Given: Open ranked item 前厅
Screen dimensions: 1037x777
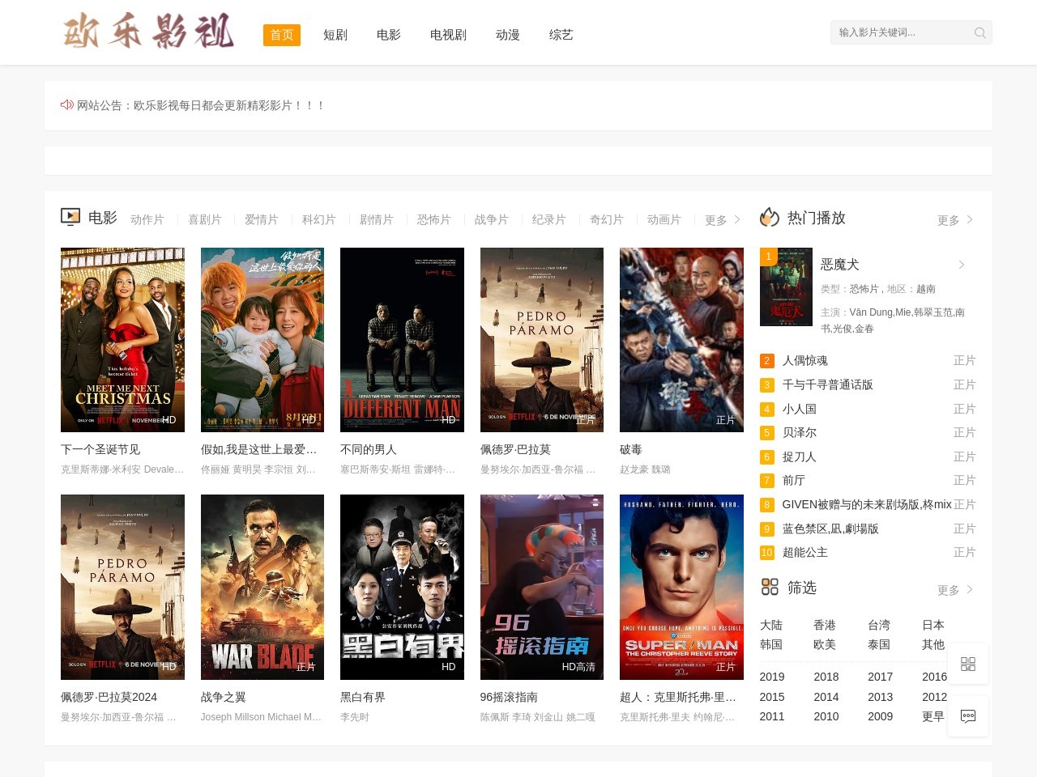Looking at the screenshot, I should [794, 480].
